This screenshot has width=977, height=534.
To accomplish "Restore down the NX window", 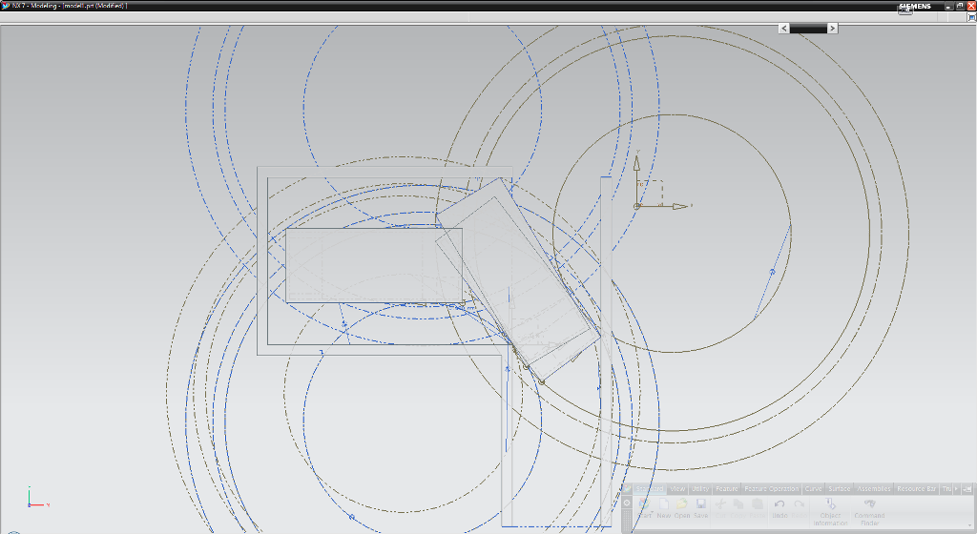I will [960, 6].
